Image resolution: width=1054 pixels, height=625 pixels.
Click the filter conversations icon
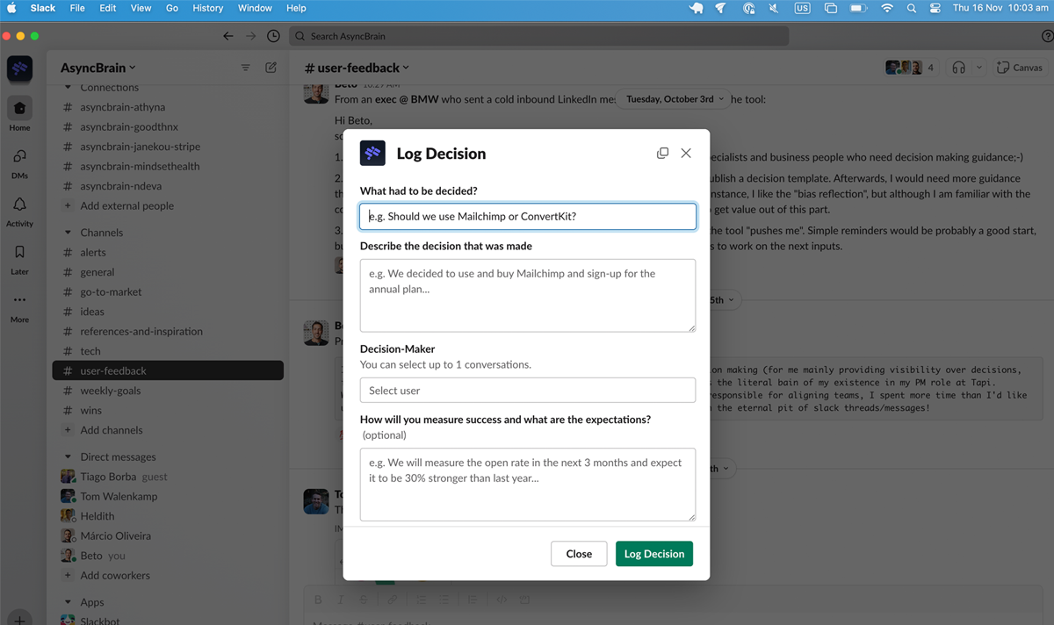coord(246,68)
